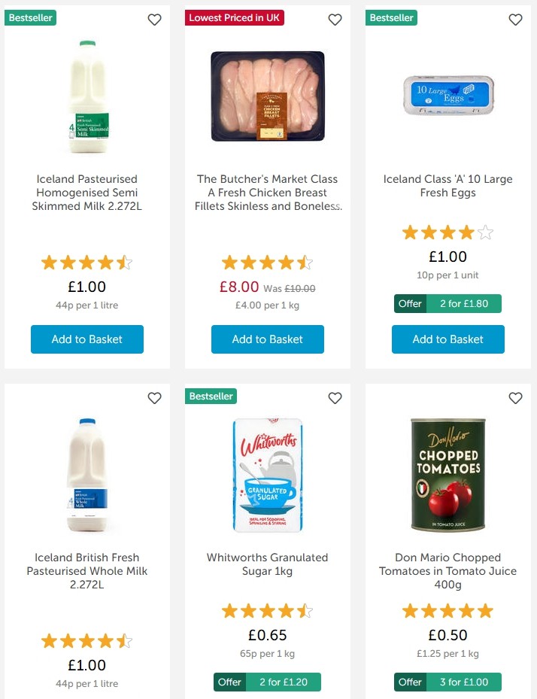Favourite the chicken breast fillets via heart icon
Image resolution: width=537 pixels, height=699 pixels.
pos(335,20)
